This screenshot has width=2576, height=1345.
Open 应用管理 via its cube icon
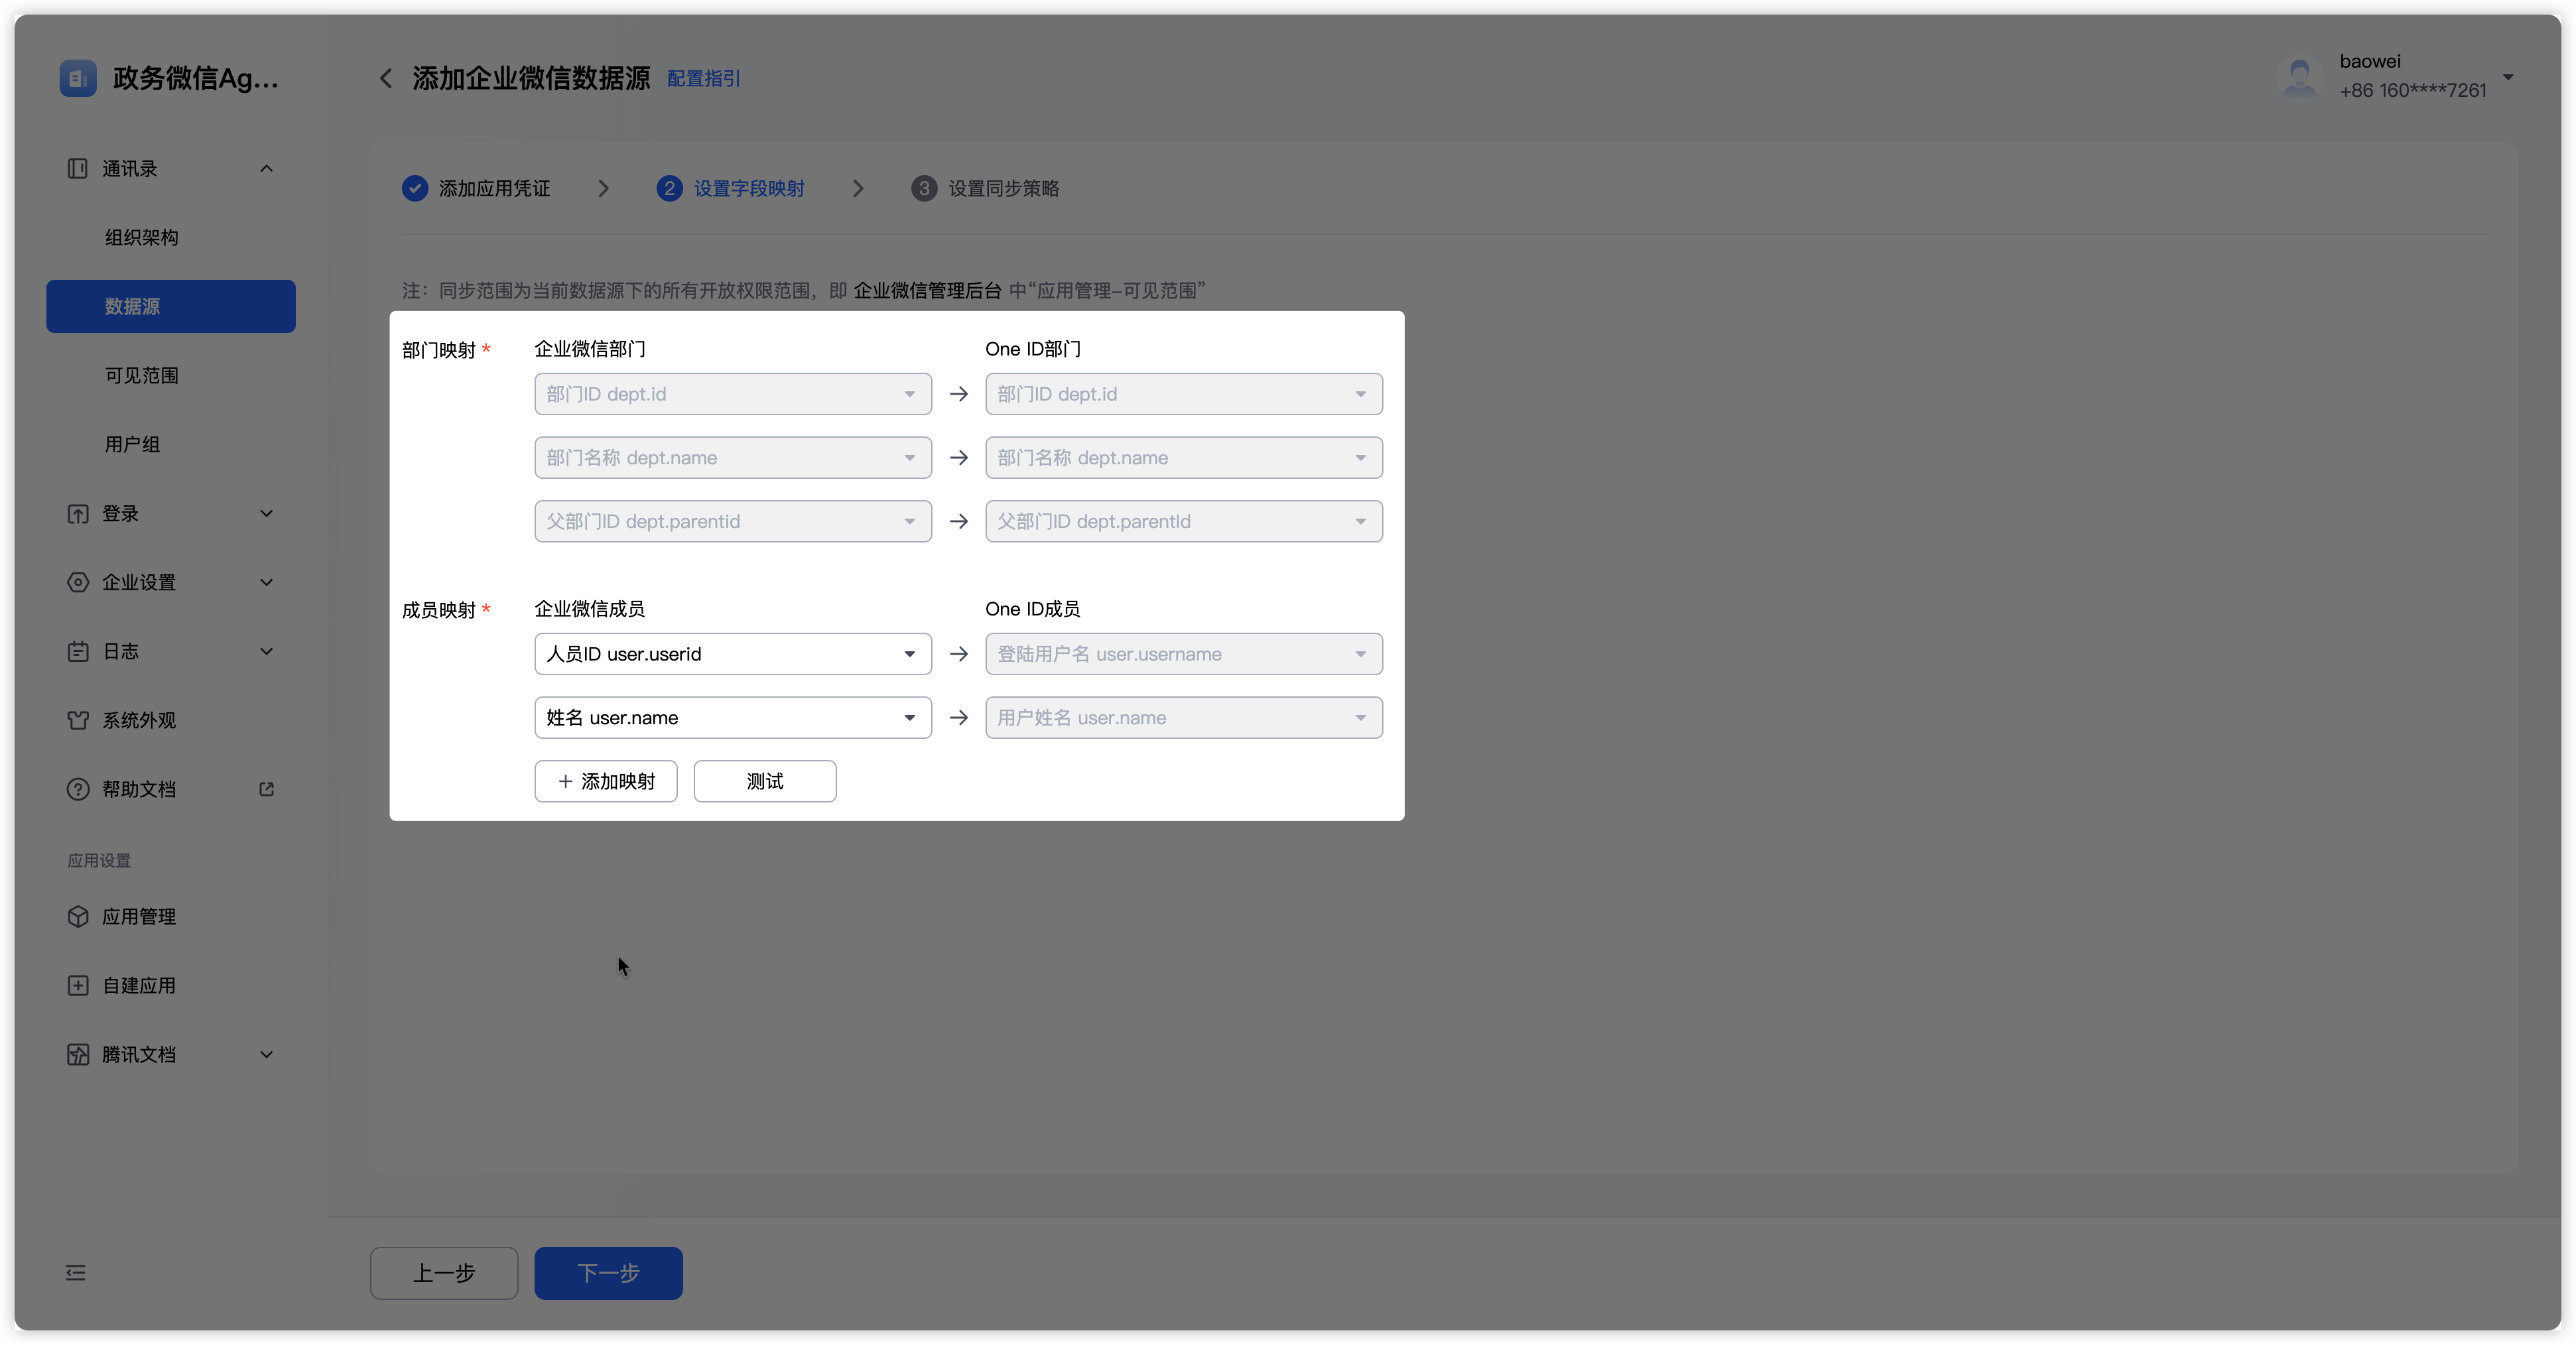pos(78,916)
